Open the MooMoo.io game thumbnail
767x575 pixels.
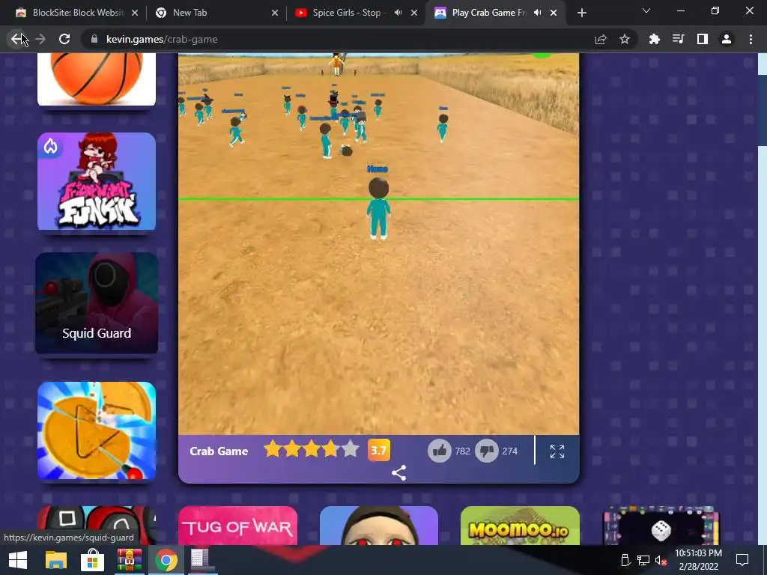click(520, 526)
